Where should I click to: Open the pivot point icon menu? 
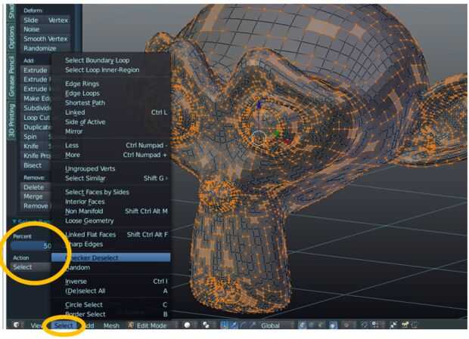point(206,325)
